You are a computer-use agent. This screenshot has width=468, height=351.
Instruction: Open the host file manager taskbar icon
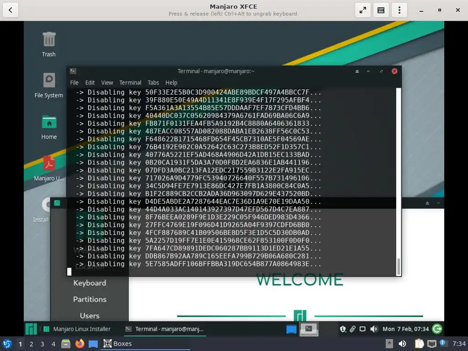click(66, 344)
